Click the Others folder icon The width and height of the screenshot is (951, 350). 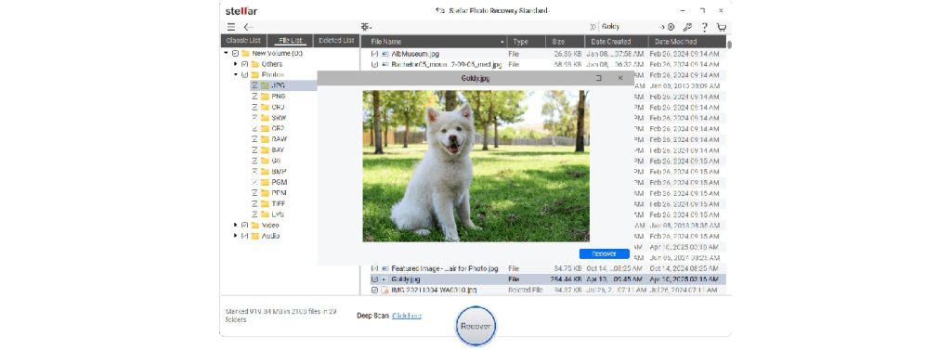pyautogui.click(x=255, y=64)
